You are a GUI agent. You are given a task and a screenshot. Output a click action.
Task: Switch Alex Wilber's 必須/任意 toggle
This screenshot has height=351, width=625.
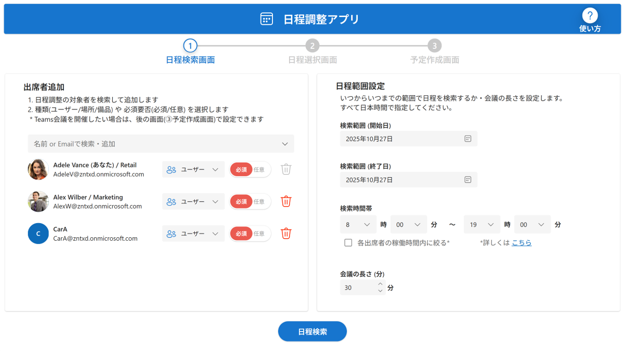250,202
